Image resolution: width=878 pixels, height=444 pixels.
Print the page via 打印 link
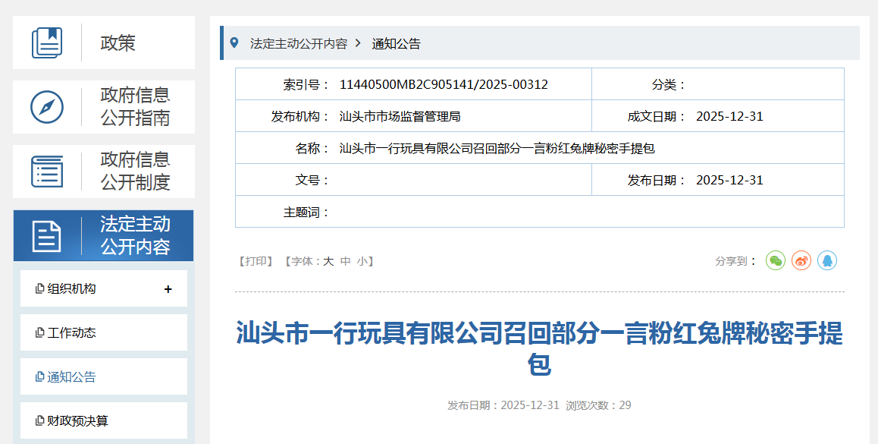(x=256, y=261)
